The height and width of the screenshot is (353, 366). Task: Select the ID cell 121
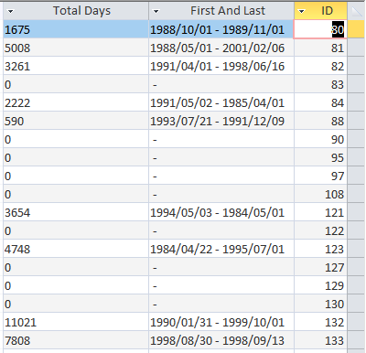coord(320,212)
